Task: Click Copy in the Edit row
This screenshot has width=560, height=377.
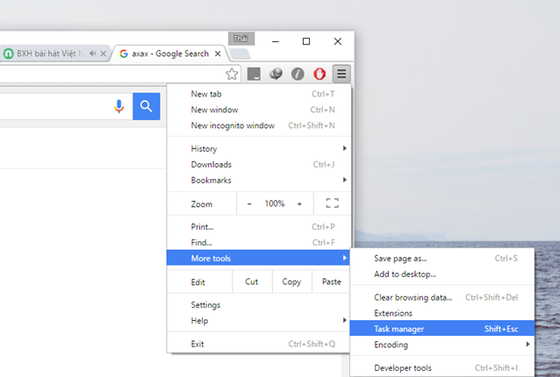Action: (291, 281)
